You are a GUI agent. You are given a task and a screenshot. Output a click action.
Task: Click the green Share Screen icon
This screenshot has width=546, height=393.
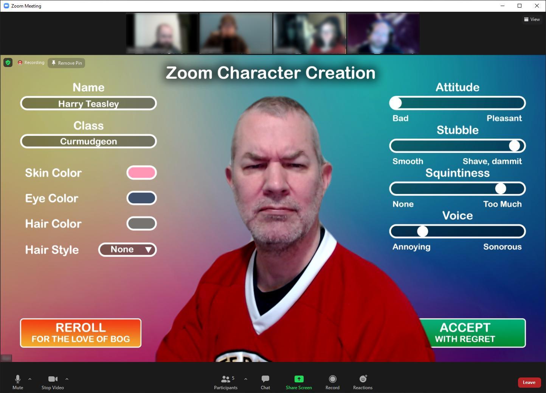point(299,379)
